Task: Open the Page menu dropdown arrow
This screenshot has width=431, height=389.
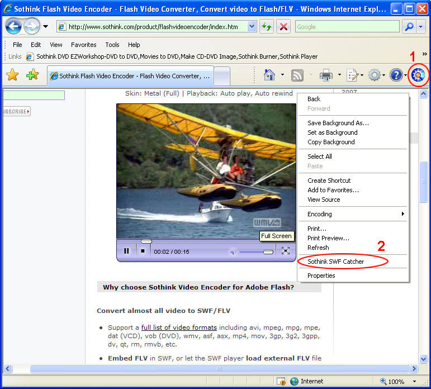Action: point(362,75)
